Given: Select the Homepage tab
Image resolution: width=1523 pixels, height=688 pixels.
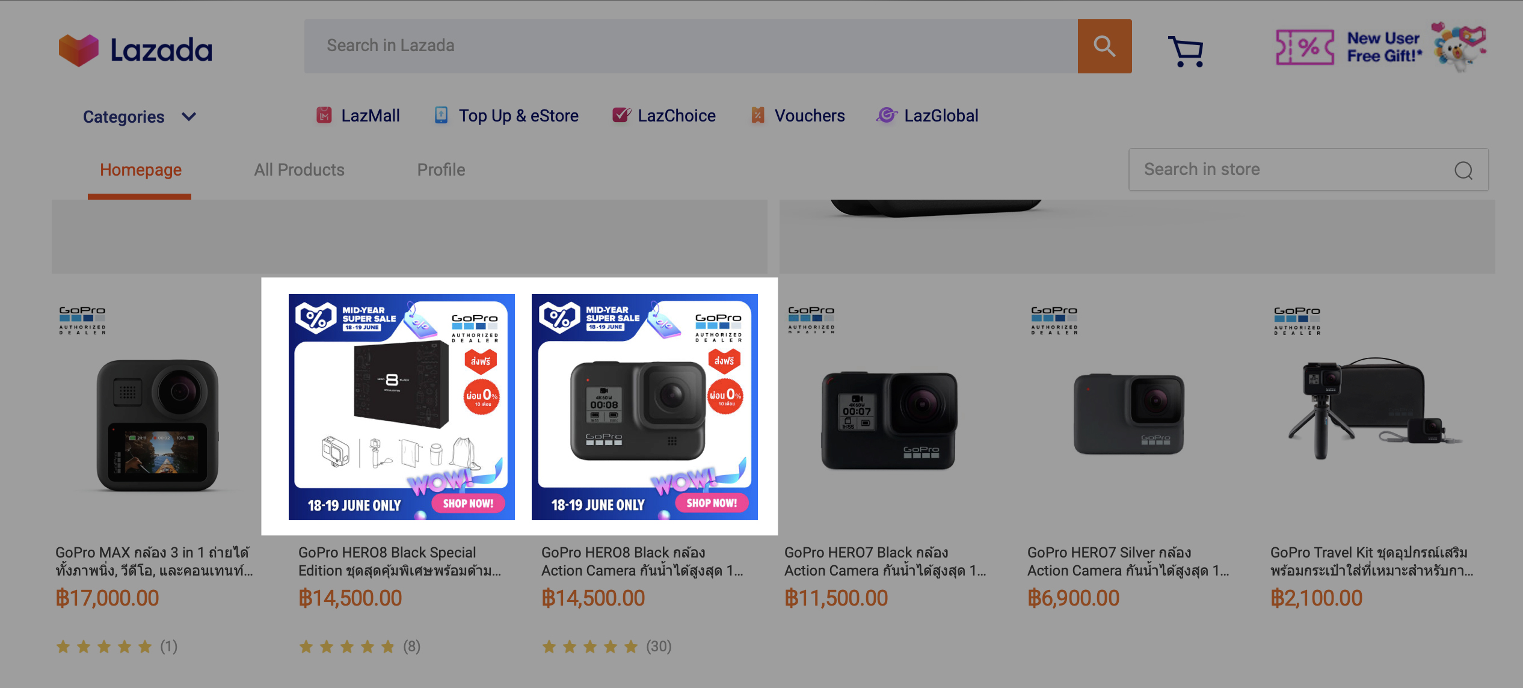Looking at the screenshot, I should click(x=140, y=170).
